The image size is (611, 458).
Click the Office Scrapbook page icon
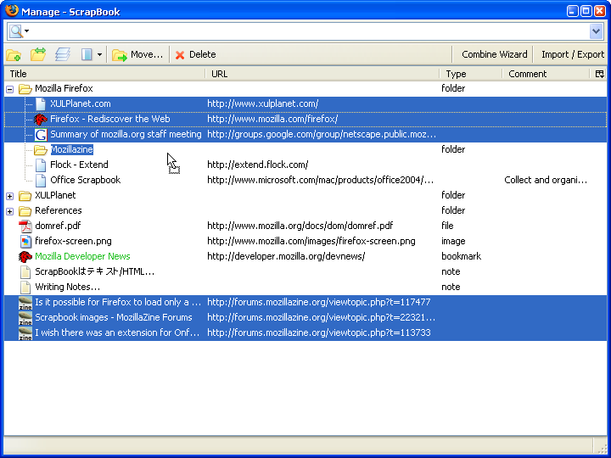coord(41,181)
